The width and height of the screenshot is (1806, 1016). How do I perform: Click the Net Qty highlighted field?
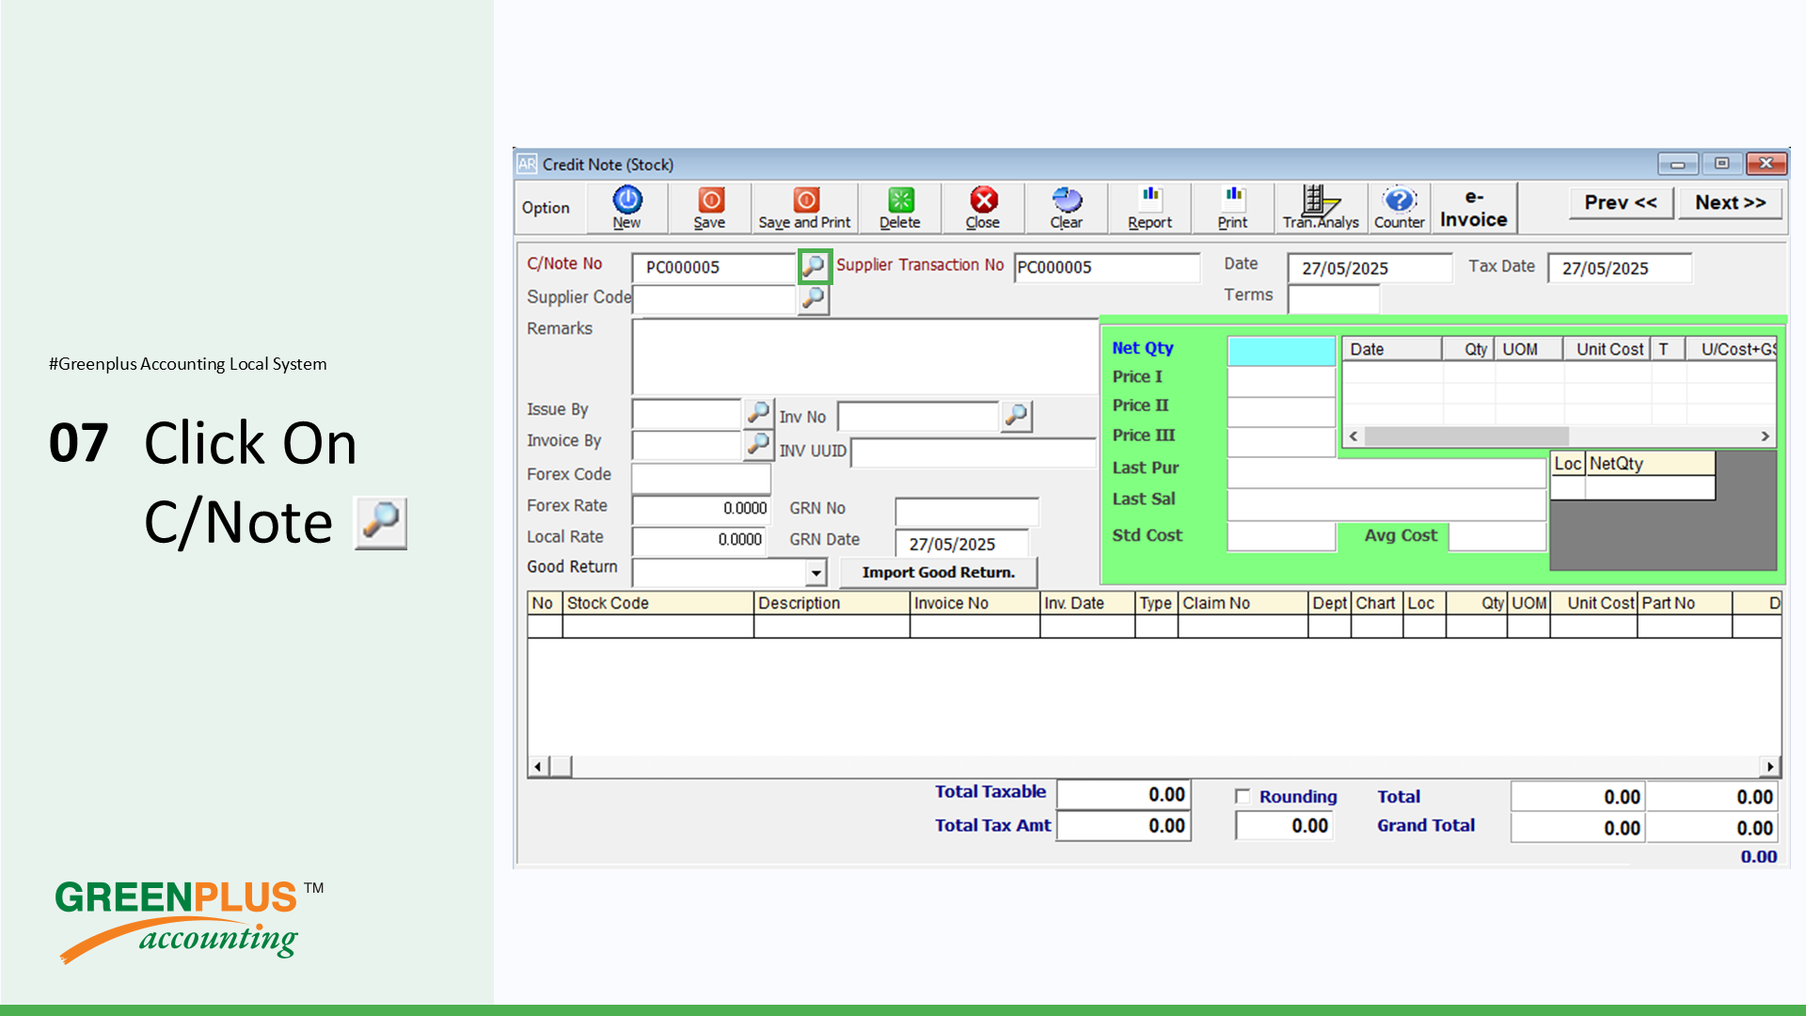1281,351
